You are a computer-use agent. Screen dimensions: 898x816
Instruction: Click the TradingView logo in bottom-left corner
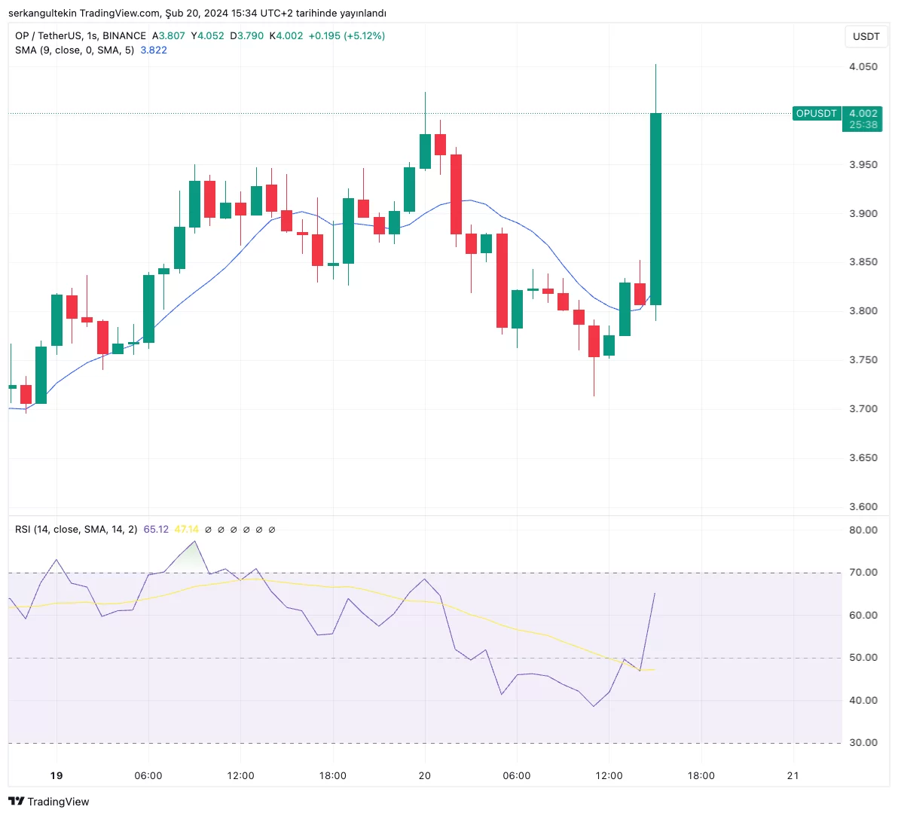(48, 802)
